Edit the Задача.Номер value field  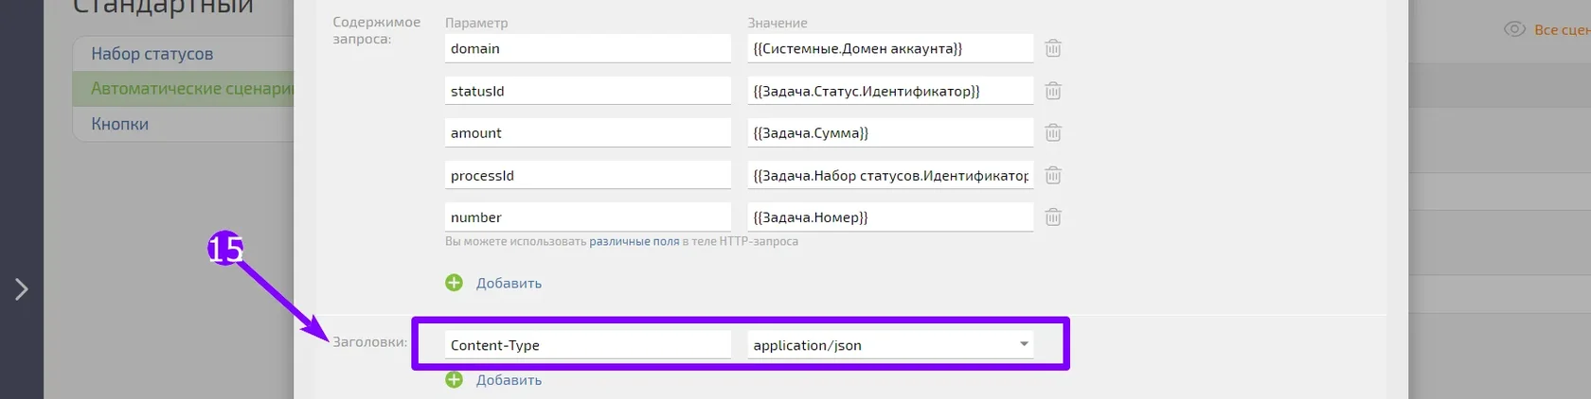pos(890,217)
